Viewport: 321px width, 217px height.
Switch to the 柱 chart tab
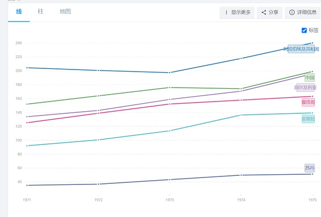[41, 12]
